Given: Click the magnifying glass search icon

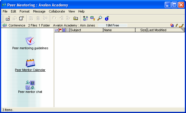Looking at the screenshot, I should [x=100, y=18].
